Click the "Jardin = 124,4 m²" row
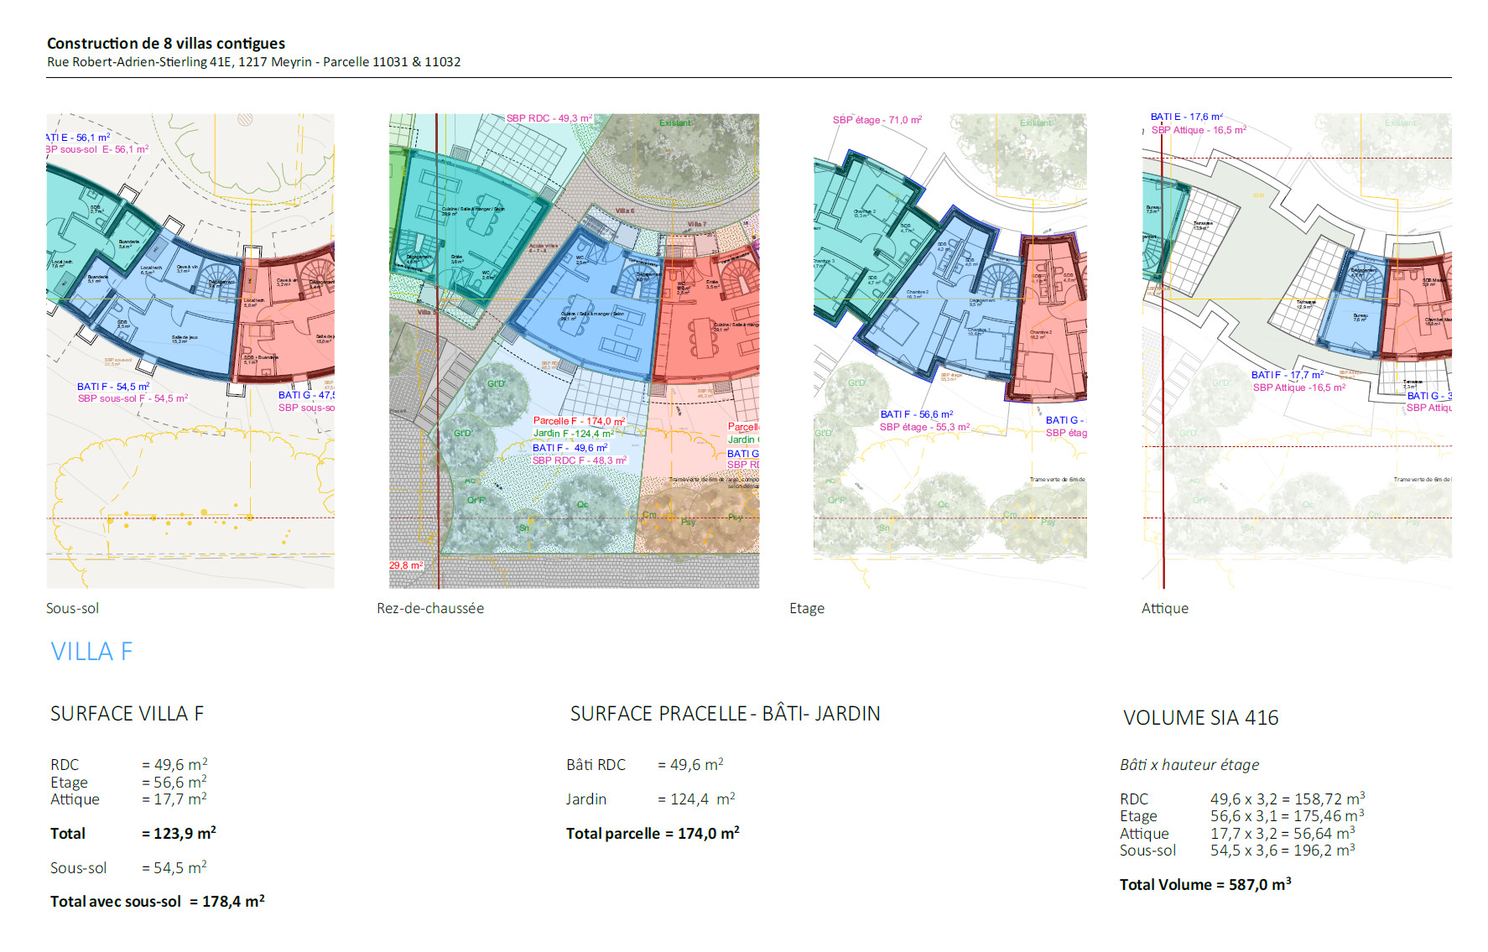Viewport: 1488px width, 952px height. click(x=649, y=799)
